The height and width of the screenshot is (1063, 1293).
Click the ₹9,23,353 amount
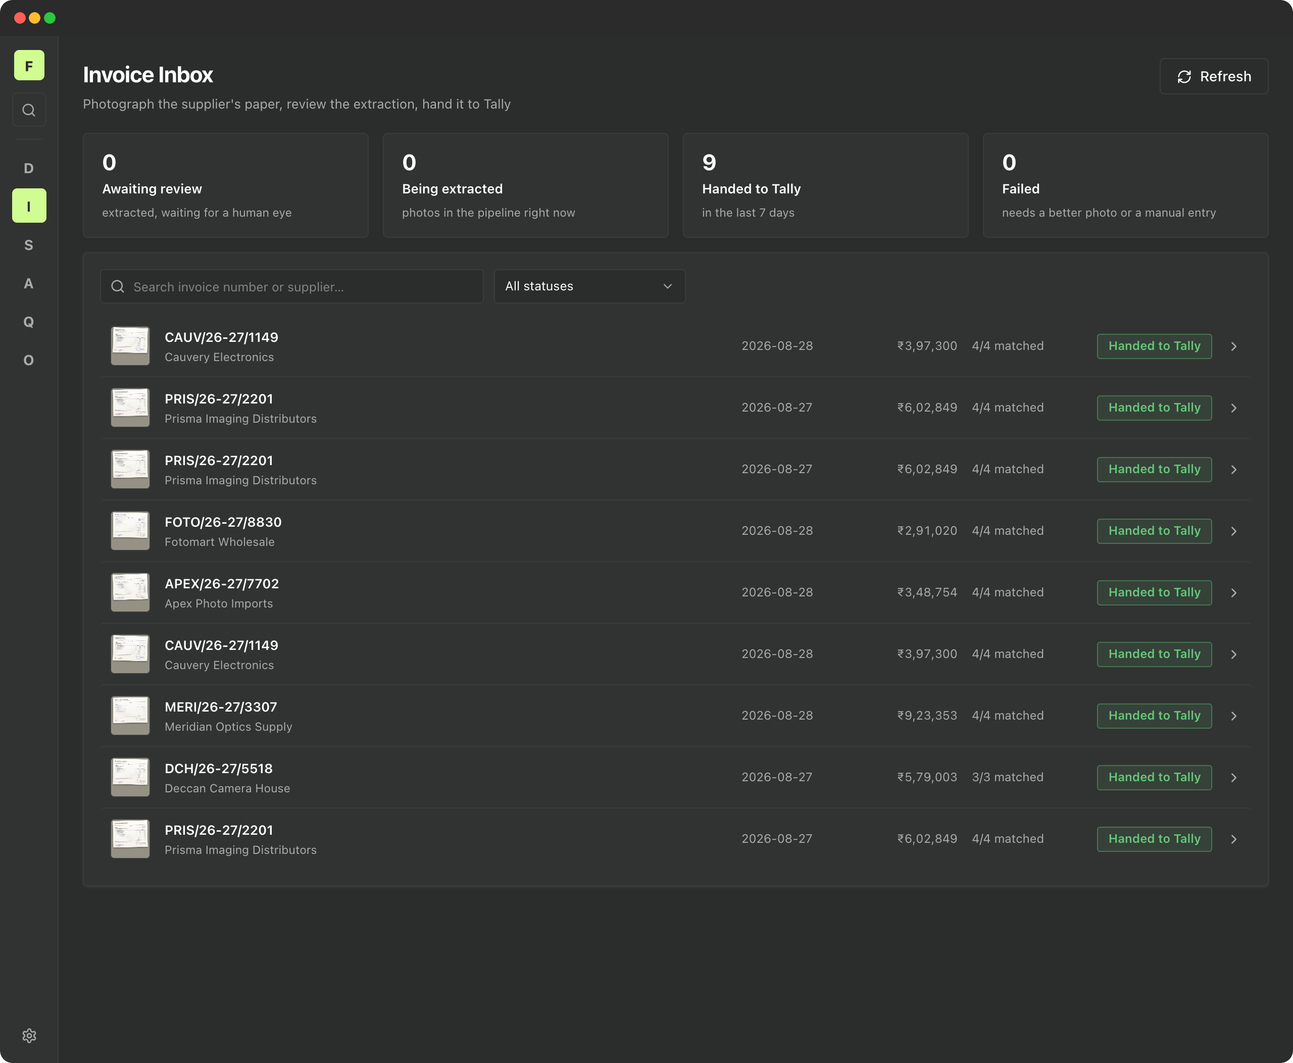(927, 715)
